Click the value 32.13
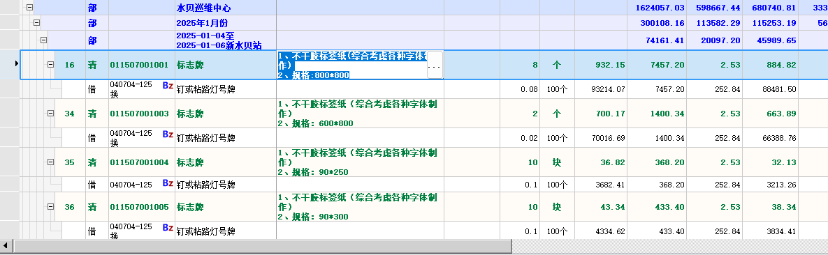The width and height of the screenshot is (828, 255). pos(783,162)
